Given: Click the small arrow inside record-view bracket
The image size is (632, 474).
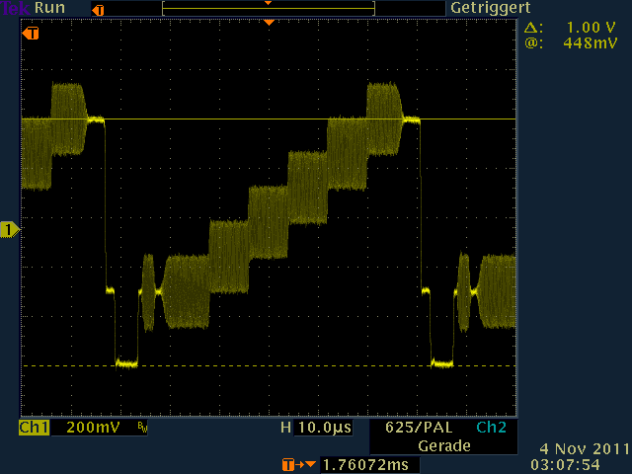Looking at the screenshot, I should point(268,4).
